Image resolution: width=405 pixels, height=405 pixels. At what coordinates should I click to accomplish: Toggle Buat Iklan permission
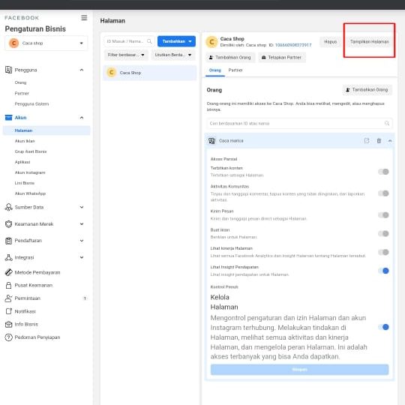coord(383,233)
